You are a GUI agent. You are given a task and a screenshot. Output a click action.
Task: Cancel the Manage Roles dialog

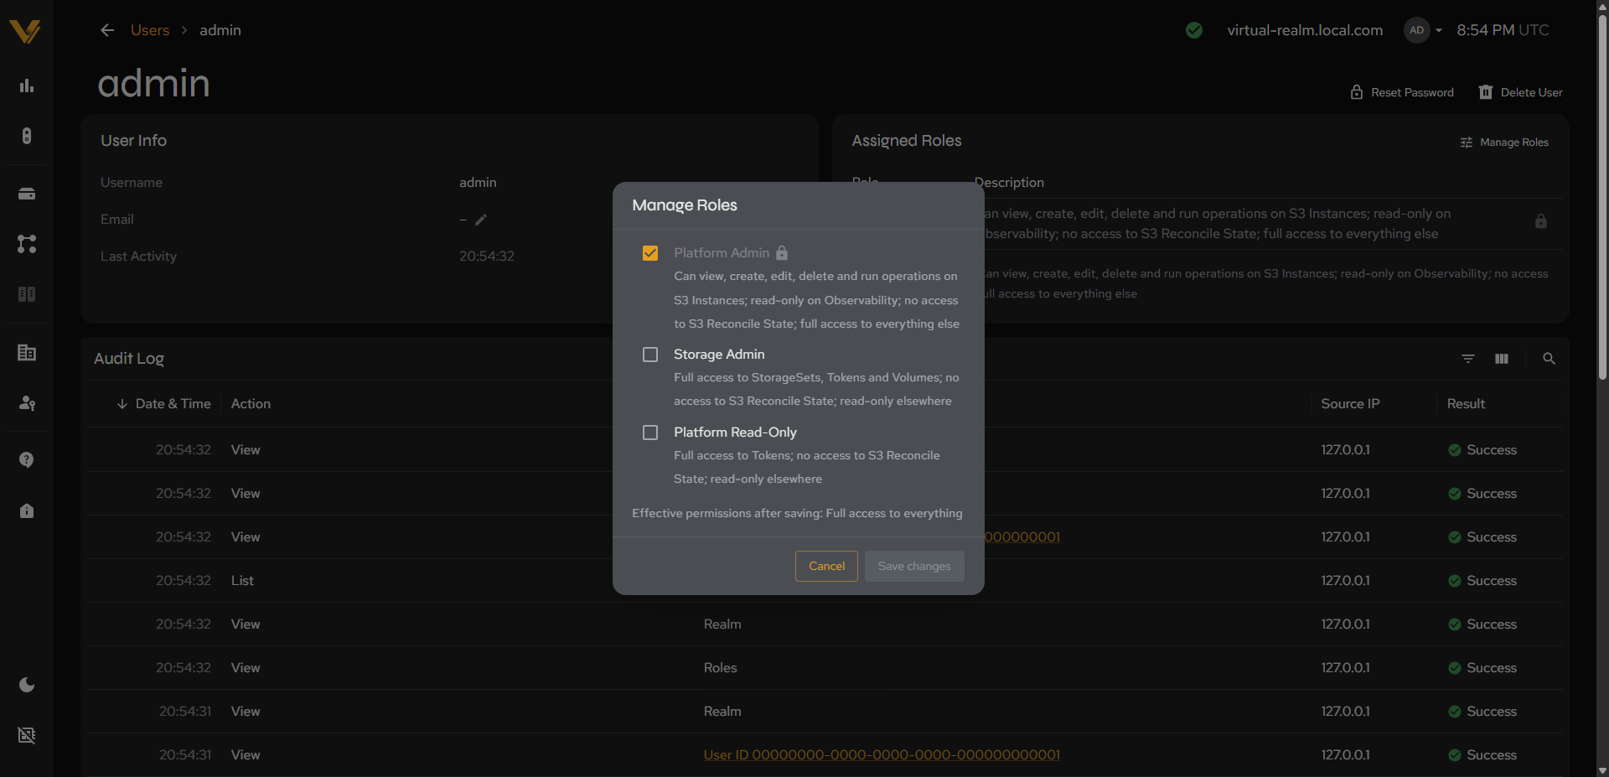pos(826,567)
